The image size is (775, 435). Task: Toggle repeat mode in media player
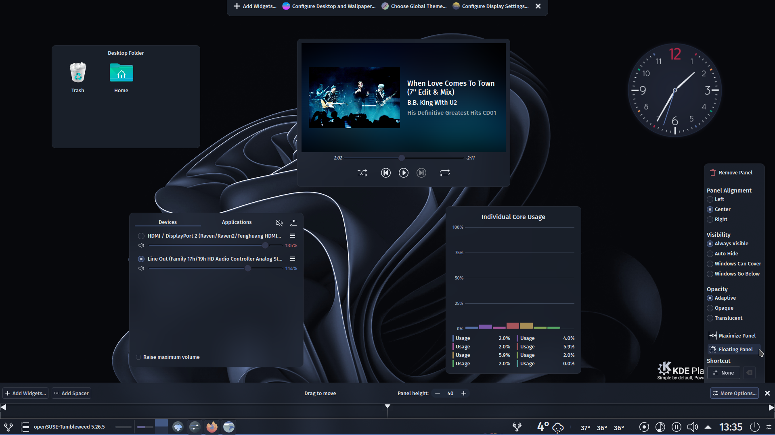point(444,173)
